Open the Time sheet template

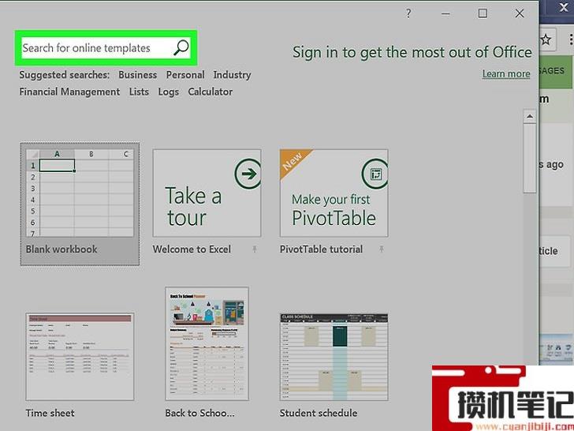(80, 357)
